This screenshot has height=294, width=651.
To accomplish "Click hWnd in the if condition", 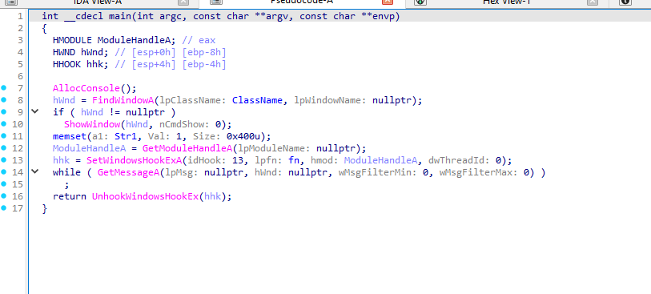I will [x=92, y=112].
